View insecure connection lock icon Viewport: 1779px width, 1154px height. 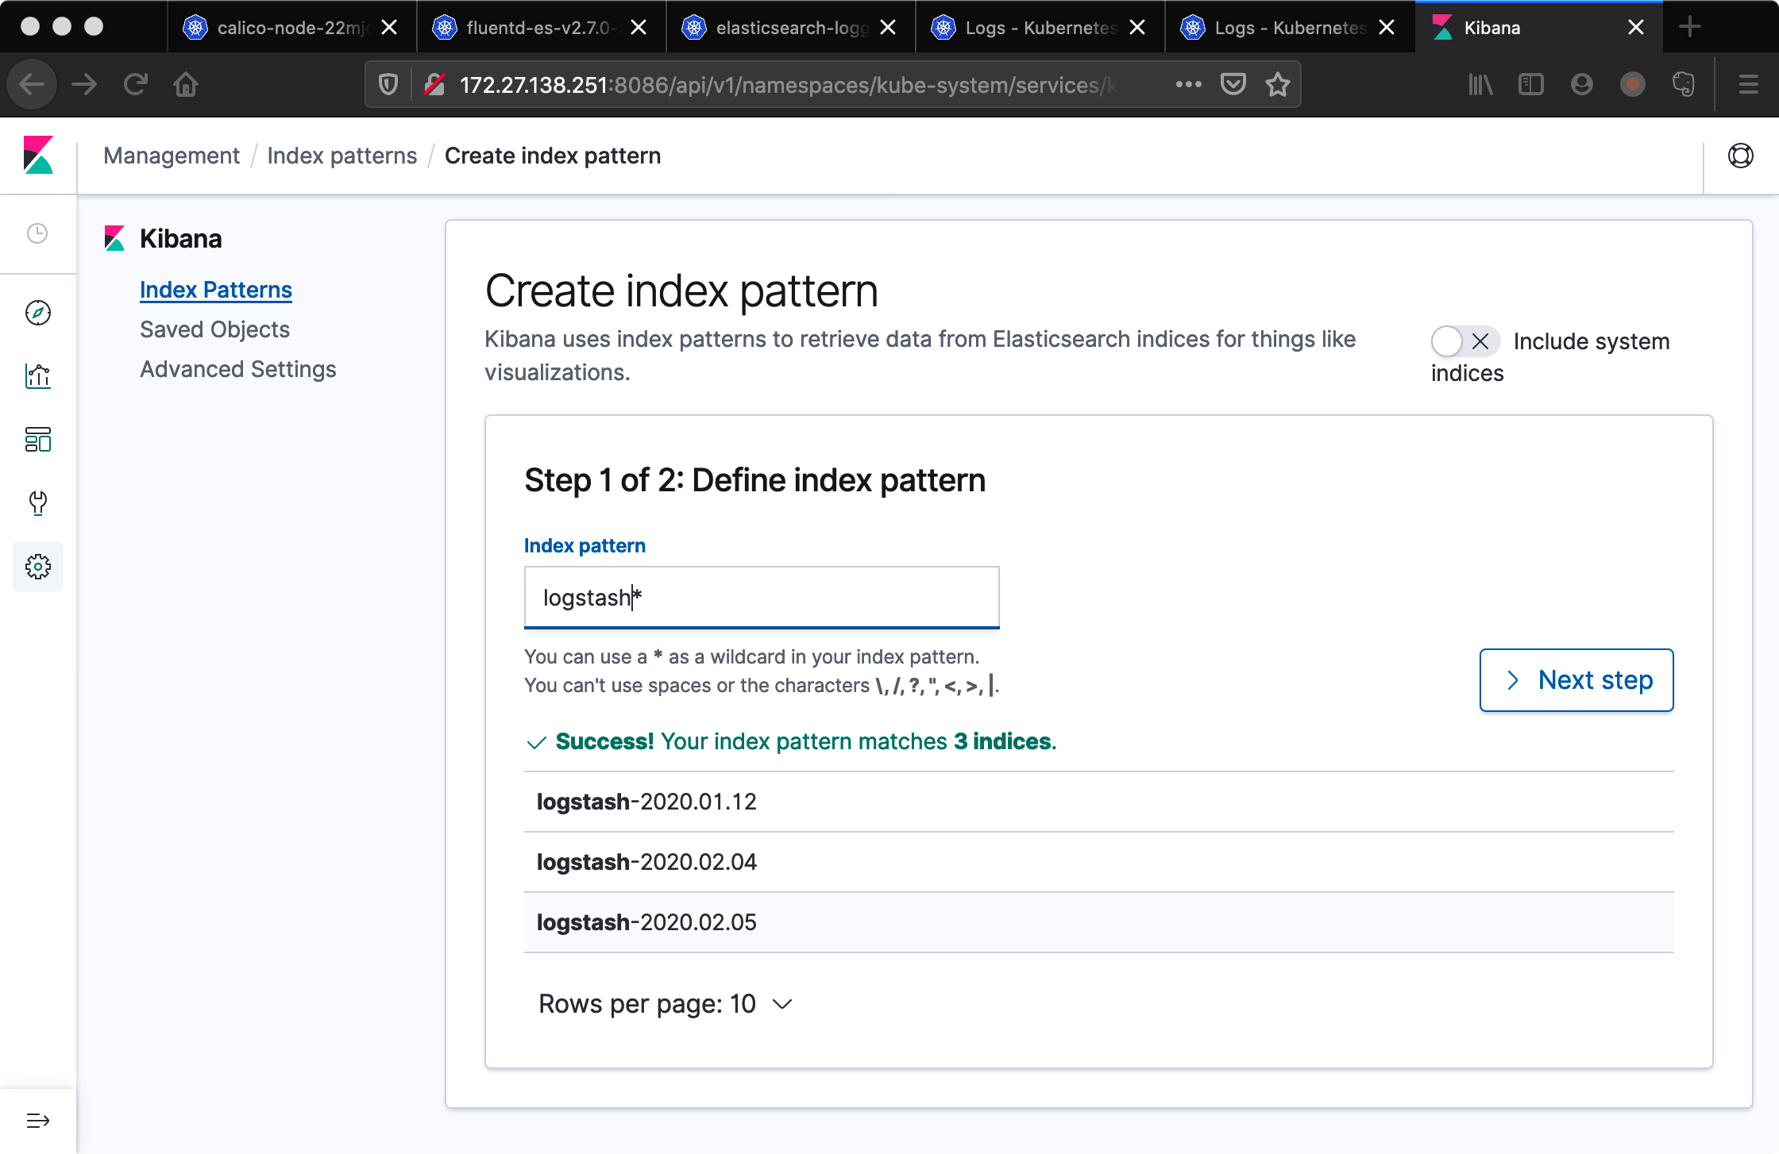coord(434,84)
